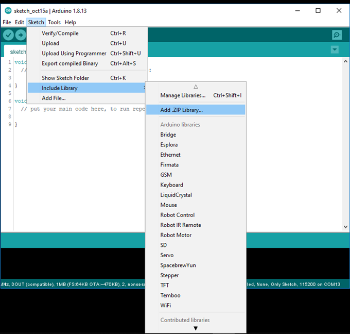Open Manage Libraries...

[196, 95]
